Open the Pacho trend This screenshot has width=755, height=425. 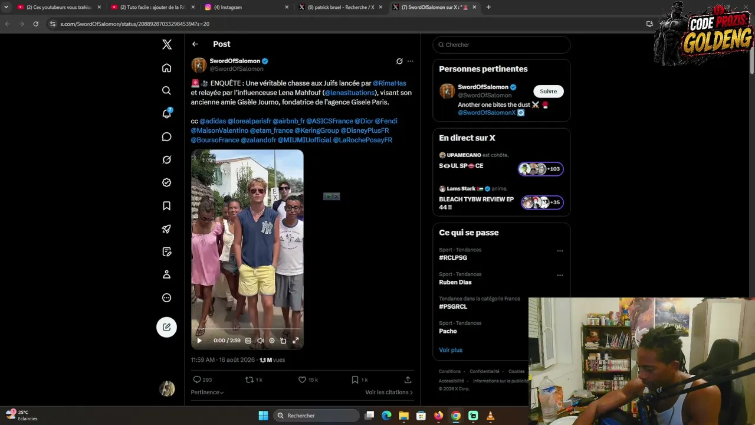pyautogui.click(x=448, y=331)
